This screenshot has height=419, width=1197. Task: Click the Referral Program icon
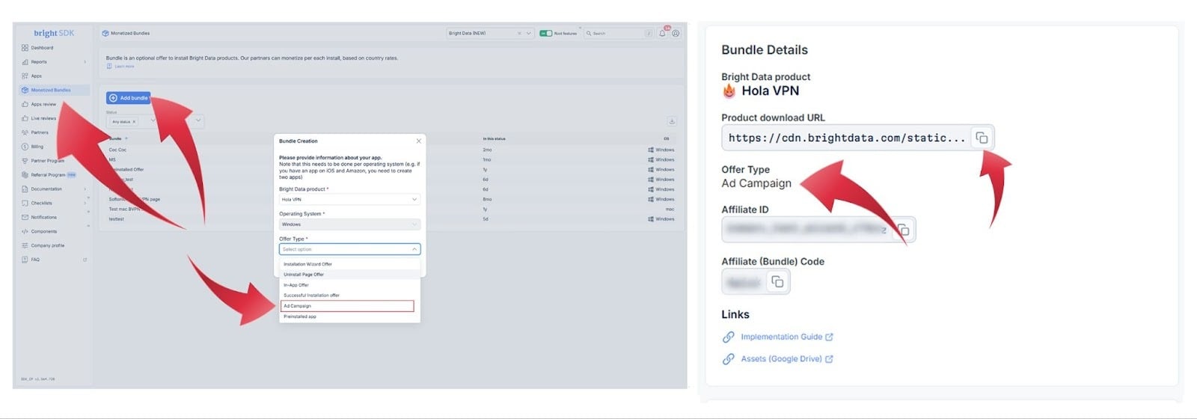point(25,175)
